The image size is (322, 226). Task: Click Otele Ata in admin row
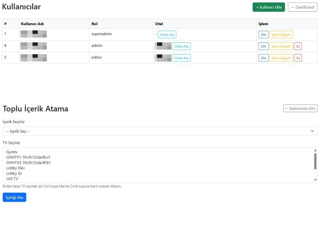(x=181, y=46)
